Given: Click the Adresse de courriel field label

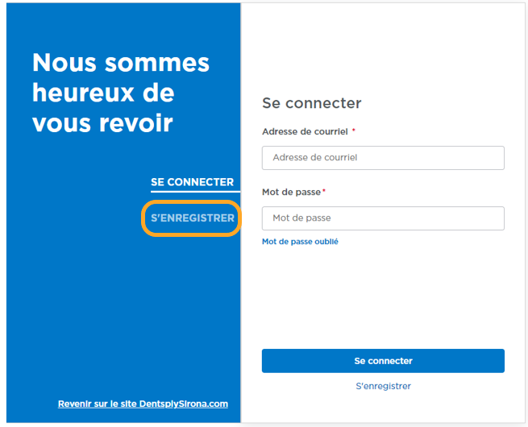Looking at the screenshot, I should click(305, 131).
